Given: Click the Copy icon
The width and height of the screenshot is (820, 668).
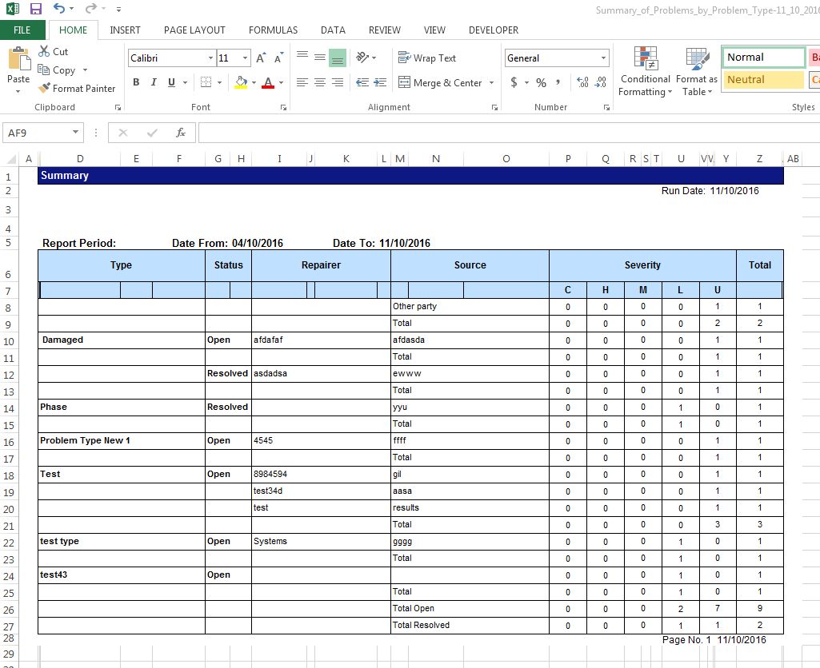Looking at the screenshot, I should [43, 70].
